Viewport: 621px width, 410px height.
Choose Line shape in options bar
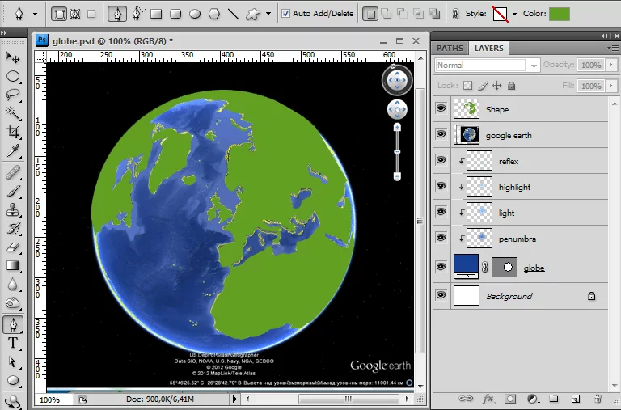click(x=233, y=15)
